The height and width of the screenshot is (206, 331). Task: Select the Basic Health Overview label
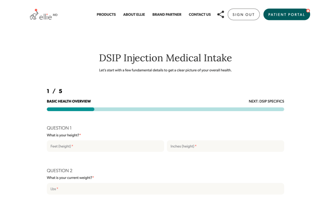click(x=69, y=101)
